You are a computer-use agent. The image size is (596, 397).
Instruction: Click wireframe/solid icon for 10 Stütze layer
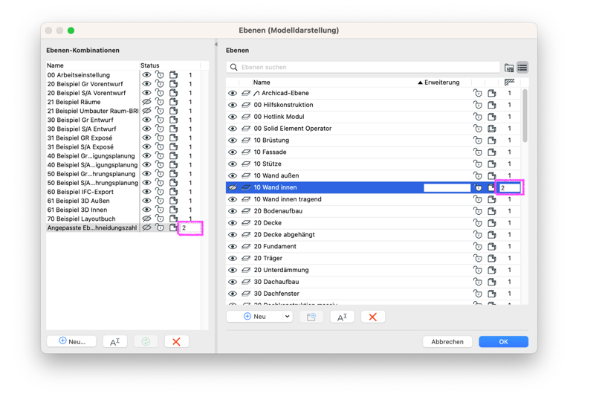click(492, 164)
